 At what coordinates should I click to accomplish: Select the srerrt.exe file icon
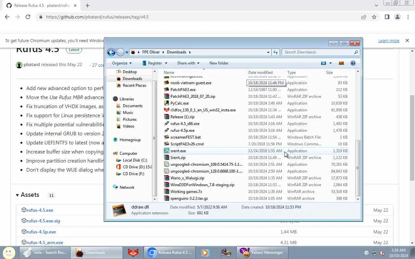[x=167, y=151]
